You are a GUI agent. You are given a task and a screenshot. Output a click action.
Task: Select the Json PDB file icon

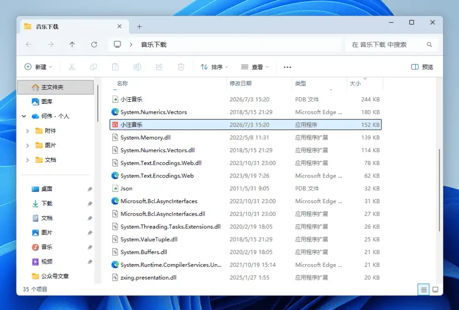pyautogui.click(x=115, y=188)
